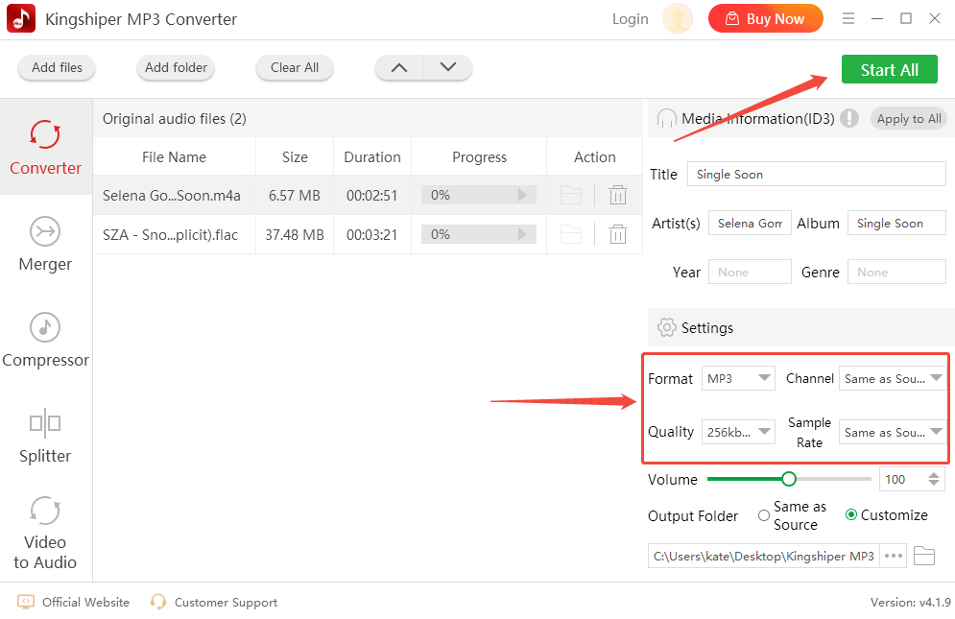The height and width of the screenshot is (619, 955).
Task: Open output folder for SZA flac file
Action: (571, 234)
